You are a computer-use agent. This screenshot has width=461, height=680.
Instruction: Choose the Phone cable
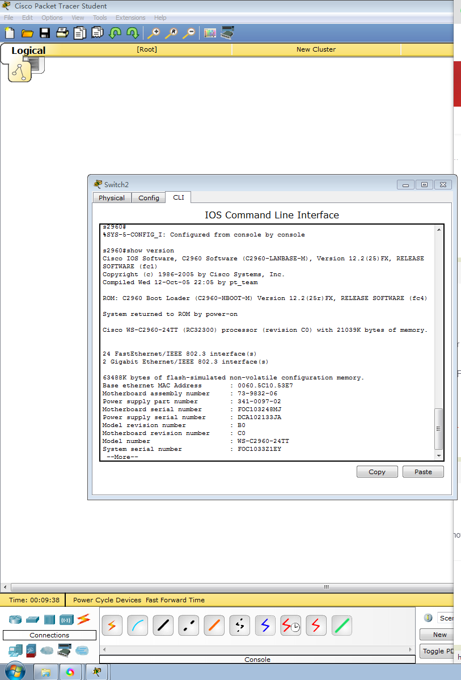click(240, 626)
